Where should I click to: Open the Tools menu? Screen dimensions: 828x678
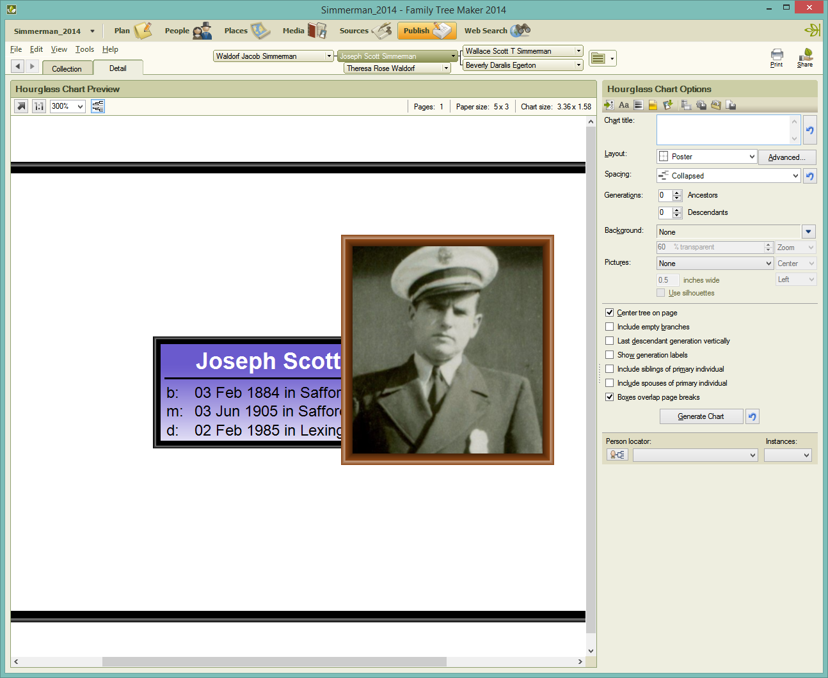(x=84, y=49)
